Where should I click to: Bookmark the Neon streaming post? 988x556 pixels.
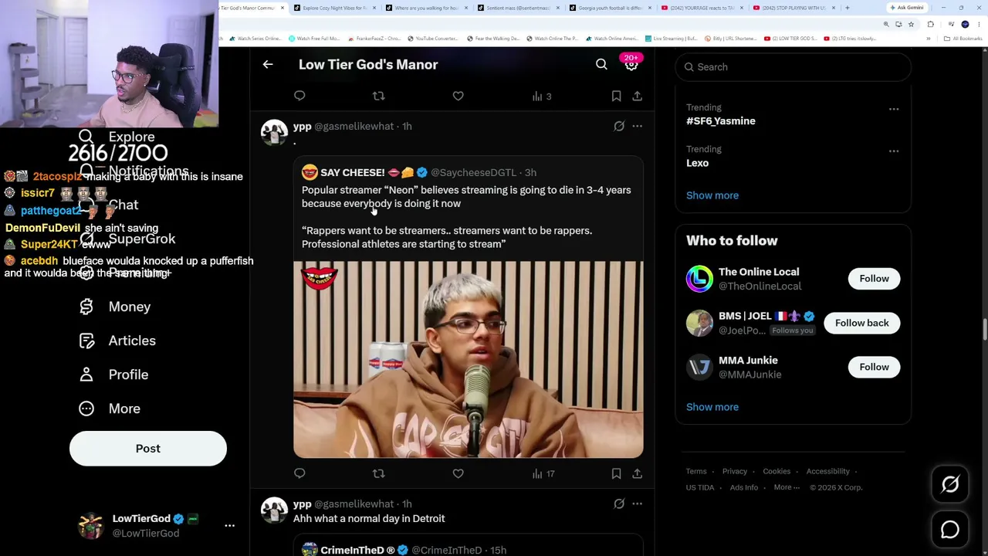click(x=616, y=473)
